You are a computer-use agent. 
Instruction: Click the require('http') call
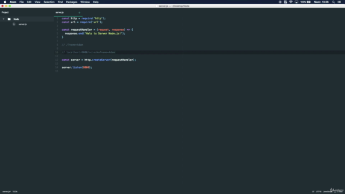tap(93, 18)
